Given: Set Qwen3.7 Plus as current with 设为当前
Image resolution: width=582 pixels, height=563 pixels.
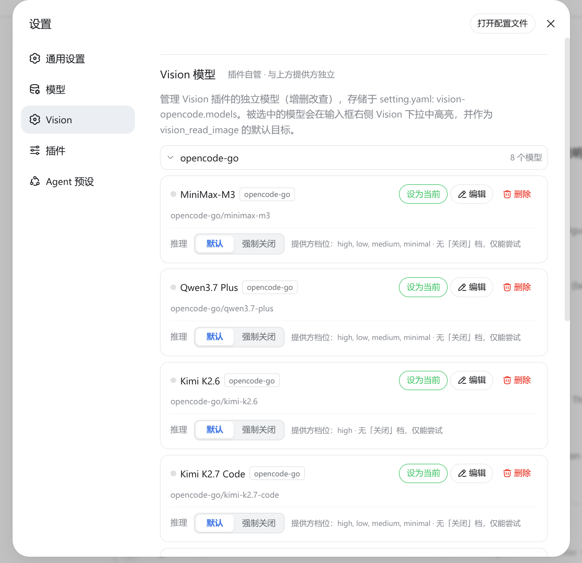Looking at the screenshot, I should 423,287.
